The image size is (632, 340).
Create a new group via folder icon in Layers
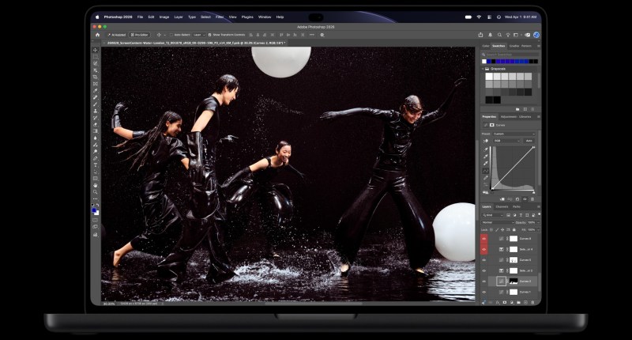pos(519,303)
